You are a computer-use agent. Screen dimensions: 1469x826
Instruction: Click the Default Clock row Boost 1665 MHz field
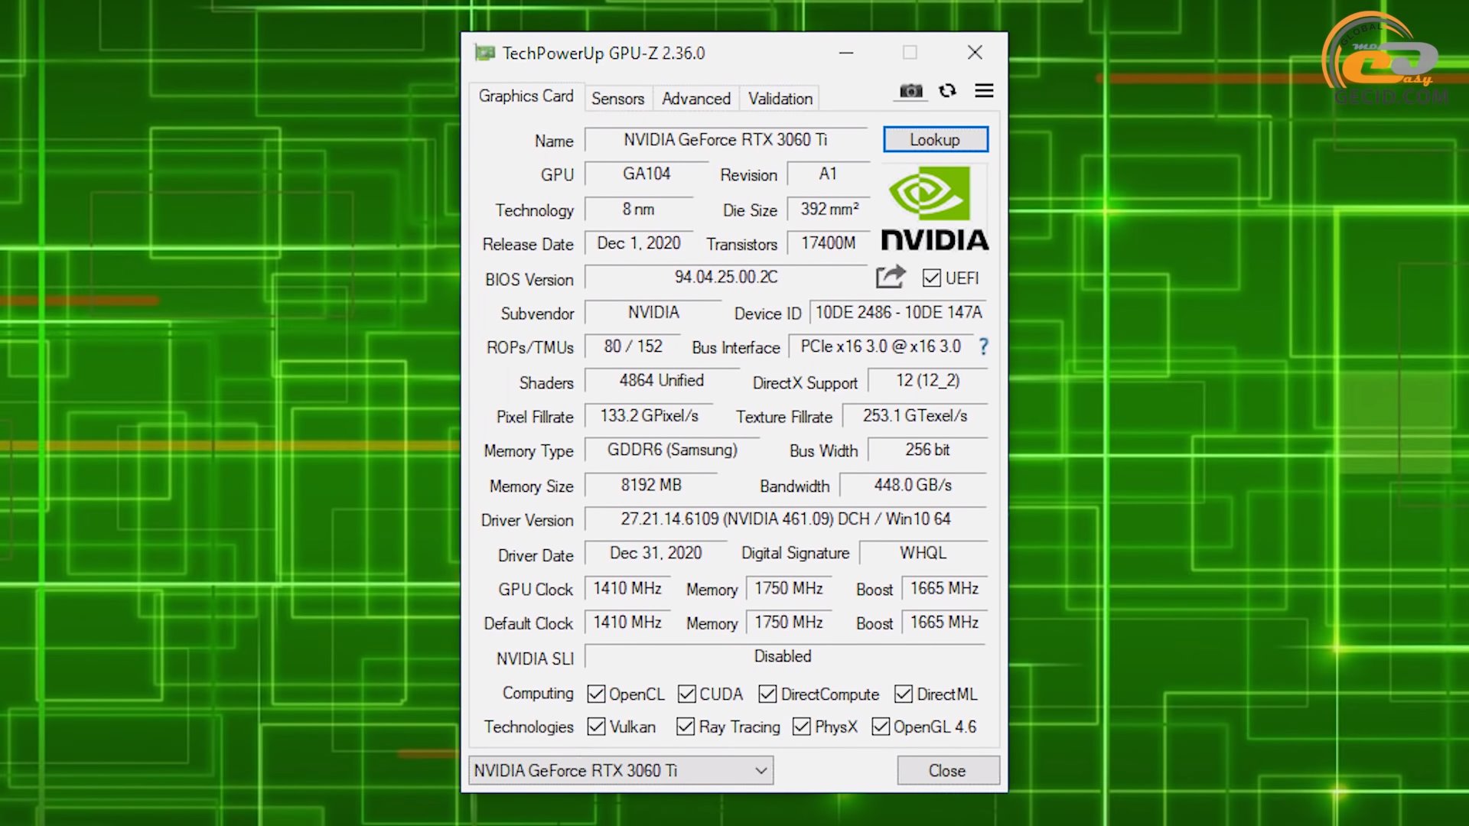[945, 623]
